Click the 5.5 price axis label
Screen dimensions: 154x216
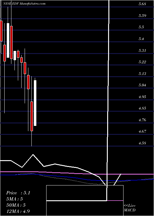coord(141,27)
